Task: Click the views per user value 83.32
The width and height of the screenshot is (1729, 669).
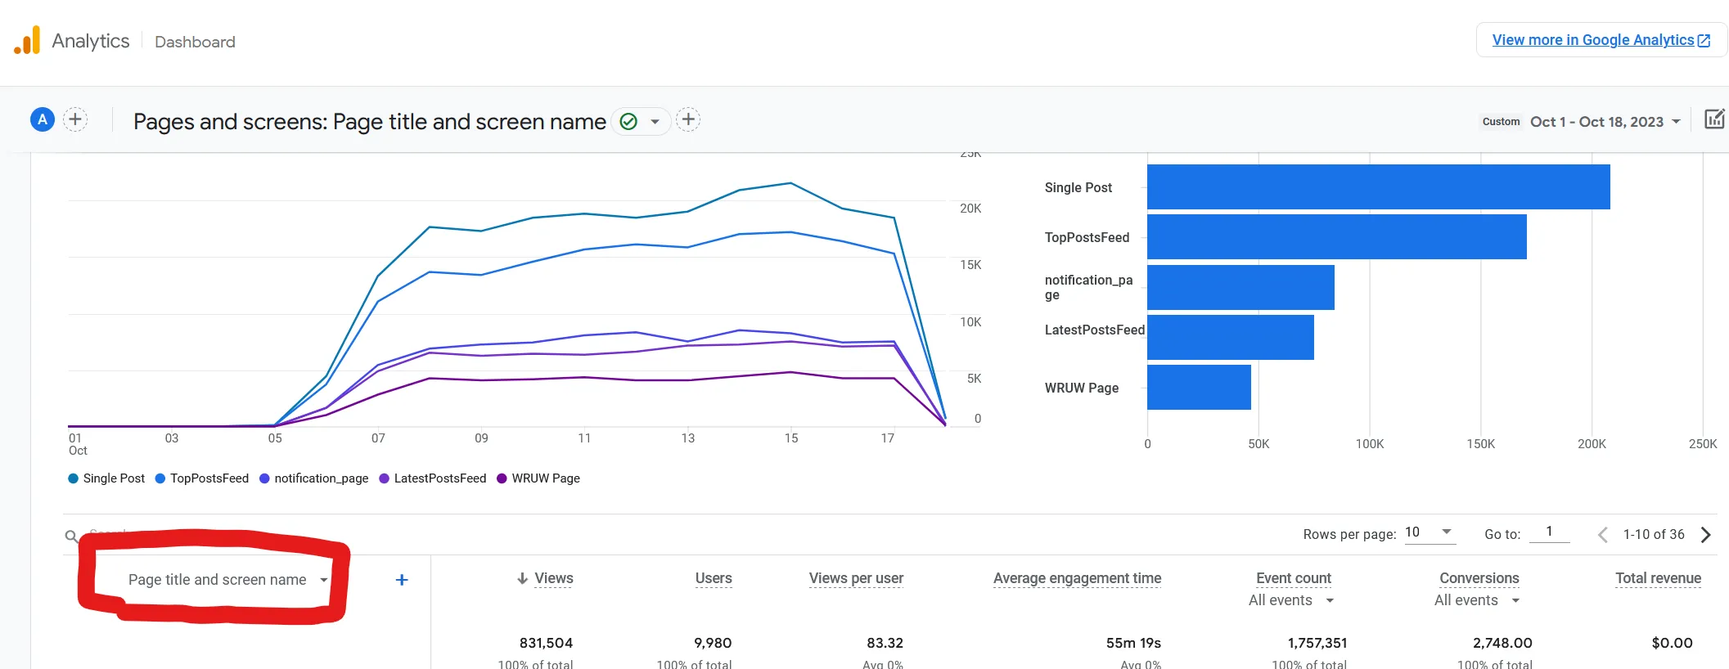Action: point(885,643)
